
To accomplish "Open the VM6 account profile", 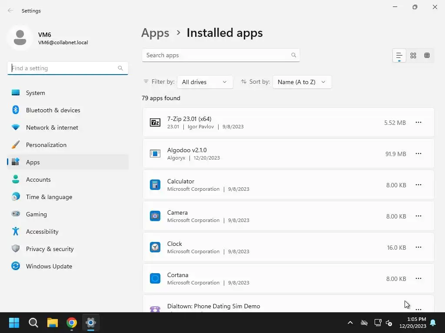I will (48, 38).
